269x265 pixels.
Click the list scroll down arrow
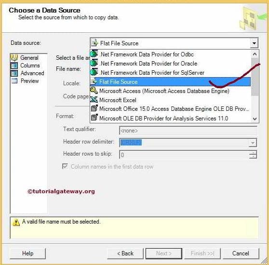coord(255,119)
